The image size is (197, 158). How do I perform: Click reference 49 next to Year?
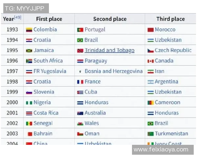18,17
